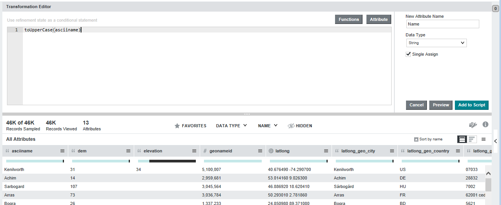This screenshot has height=205, width=501.
Task: Click the 13 Attributes count
Action: click(92, 125)
